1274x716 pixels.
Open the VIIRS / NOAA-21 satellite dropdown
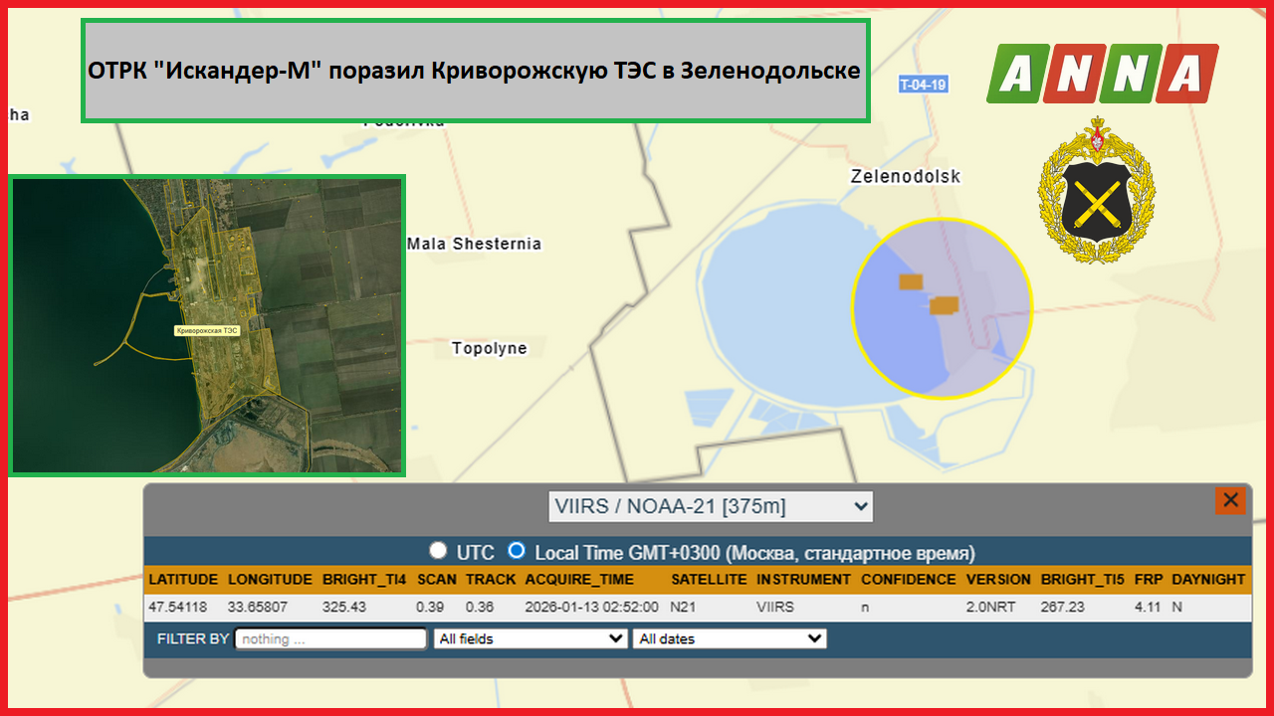click(x=711, y=506)
